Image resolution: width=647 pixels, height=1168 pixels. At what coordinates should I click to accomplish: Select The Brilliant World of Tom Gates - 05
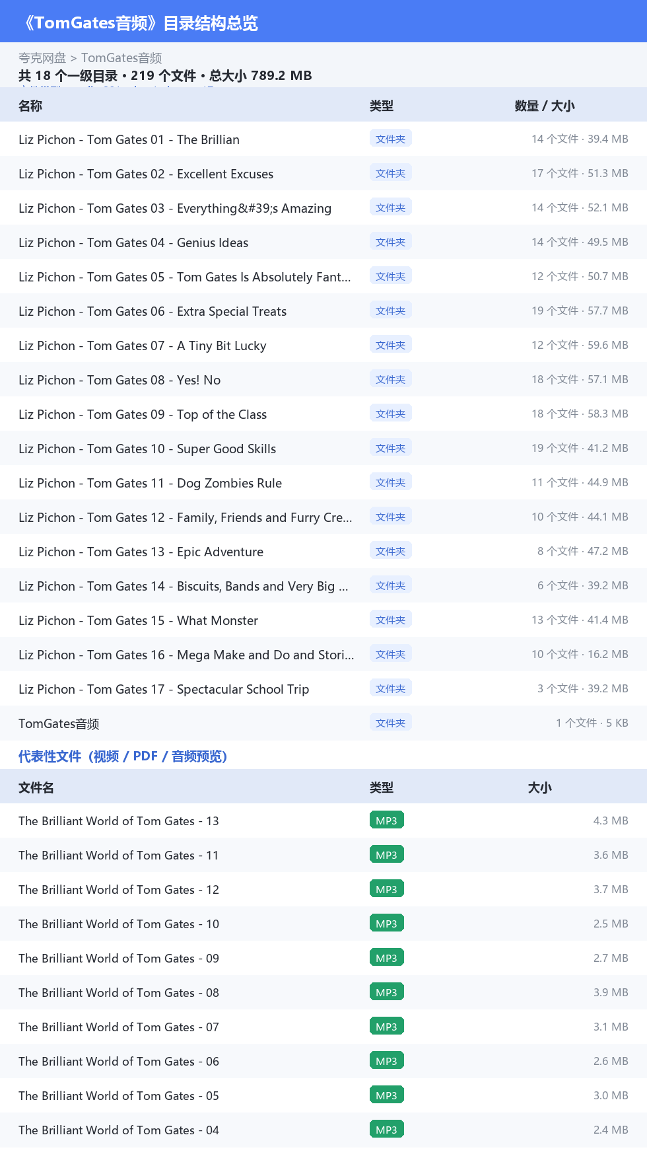323,1096
